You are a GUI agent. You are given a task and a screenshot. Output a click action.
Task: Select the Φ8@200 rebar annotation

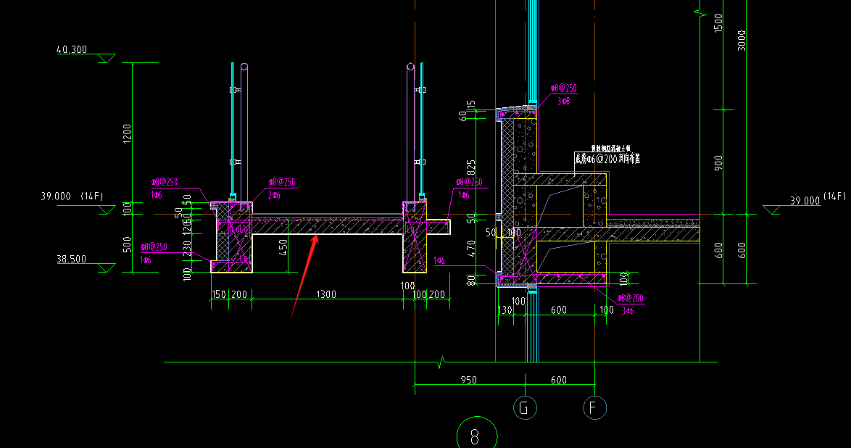pyautogui.click(x=630, y=298)
